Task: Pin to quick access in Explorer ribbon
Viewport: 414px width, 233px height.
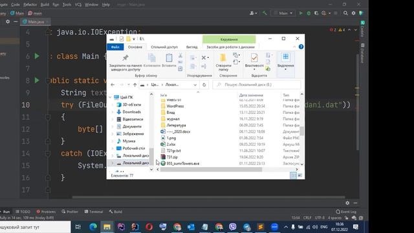Action: (125, 63)
